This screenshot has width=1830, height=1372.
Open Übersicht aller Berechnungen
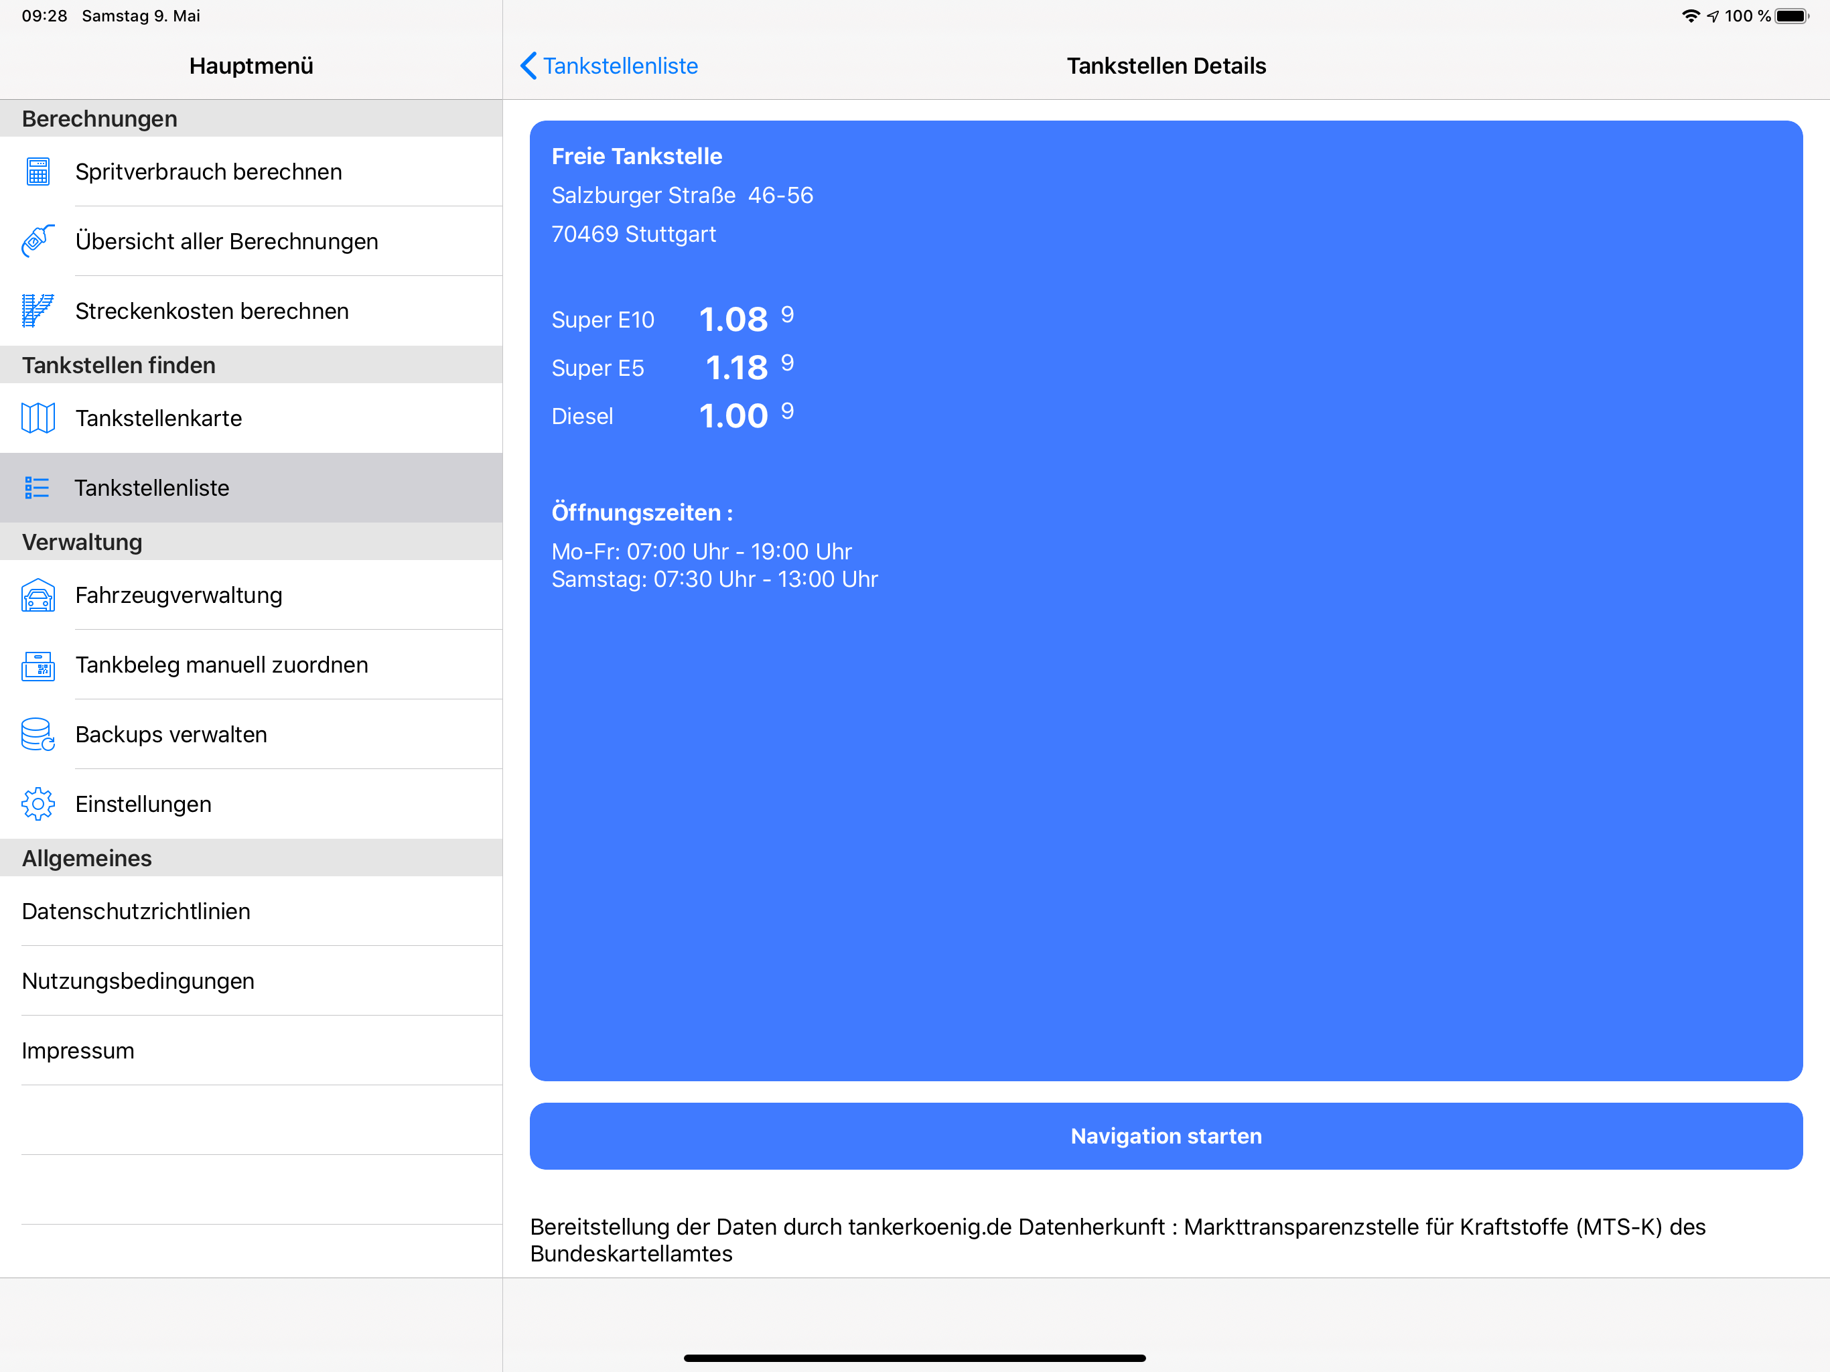tap(251, 241)
